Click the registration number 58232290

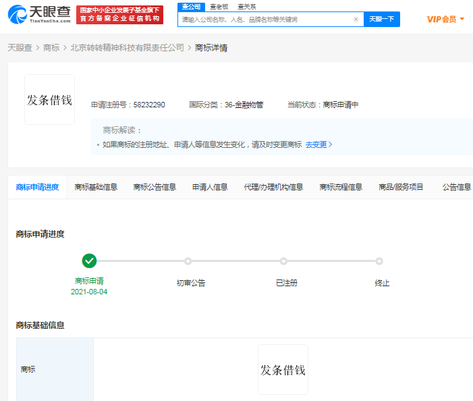(149, 105)
